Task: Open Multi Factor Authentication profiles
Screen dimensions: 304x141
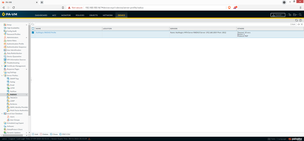Action: tap(19, 110)
